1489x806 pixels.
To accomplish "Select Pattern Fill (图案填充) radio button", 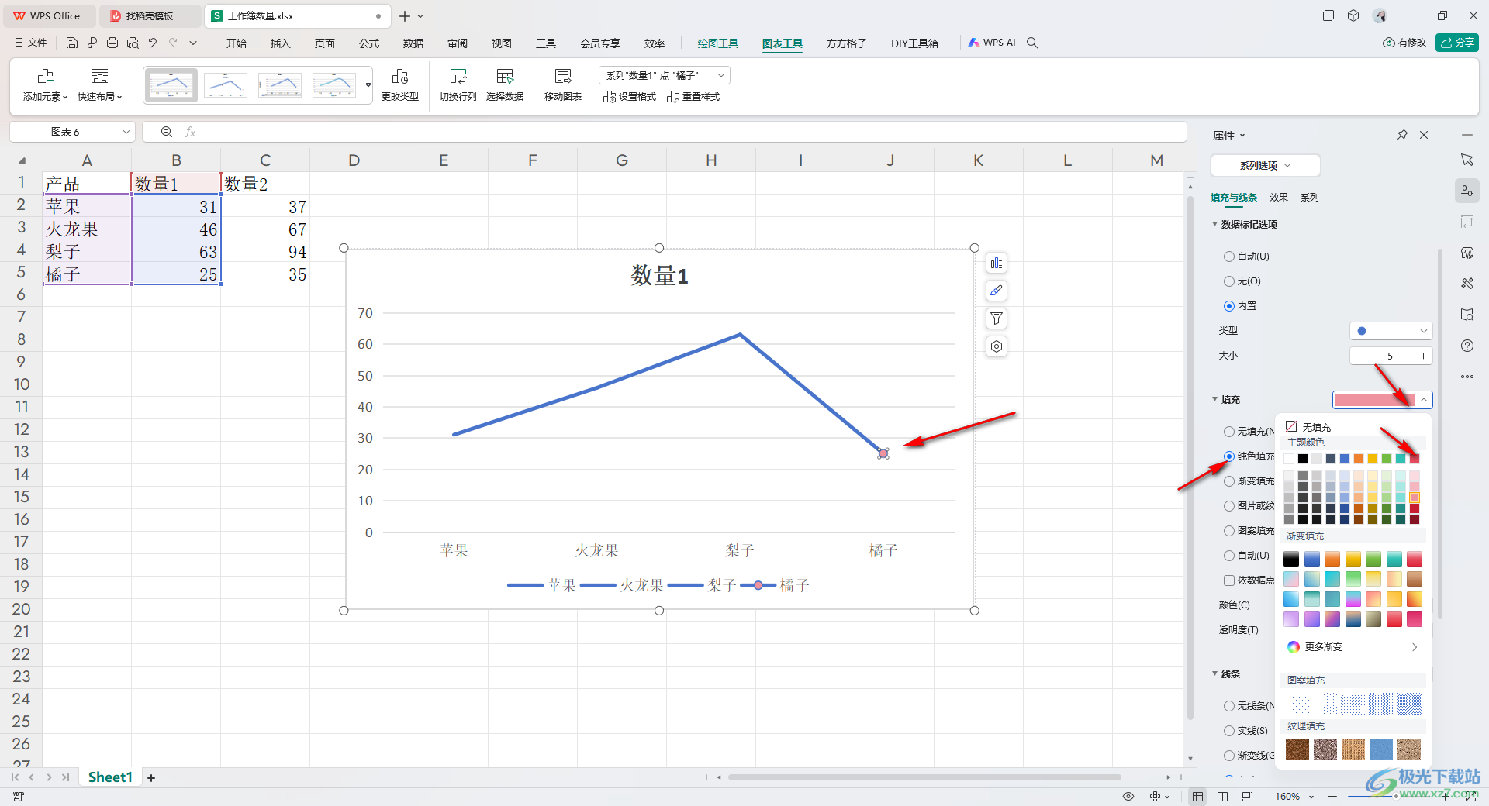I will click(1229, 531).
